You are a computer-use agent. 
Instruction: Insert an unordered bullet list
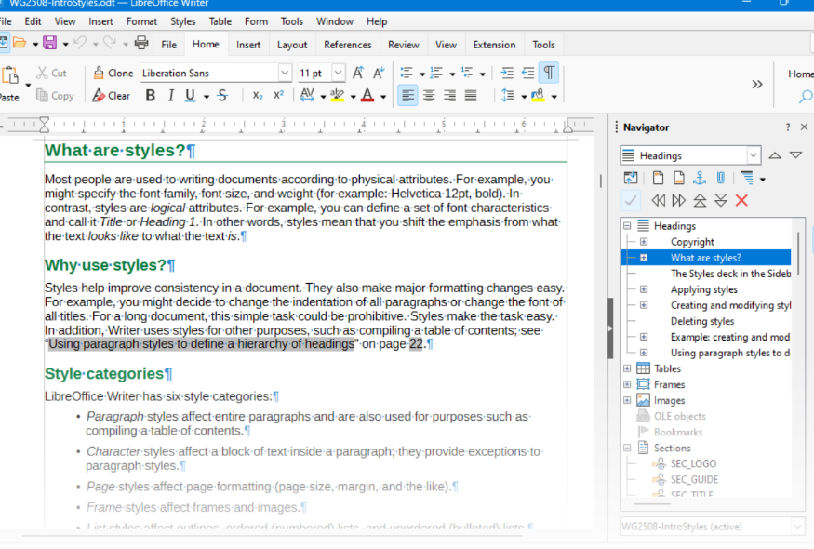tap(407, 74)
